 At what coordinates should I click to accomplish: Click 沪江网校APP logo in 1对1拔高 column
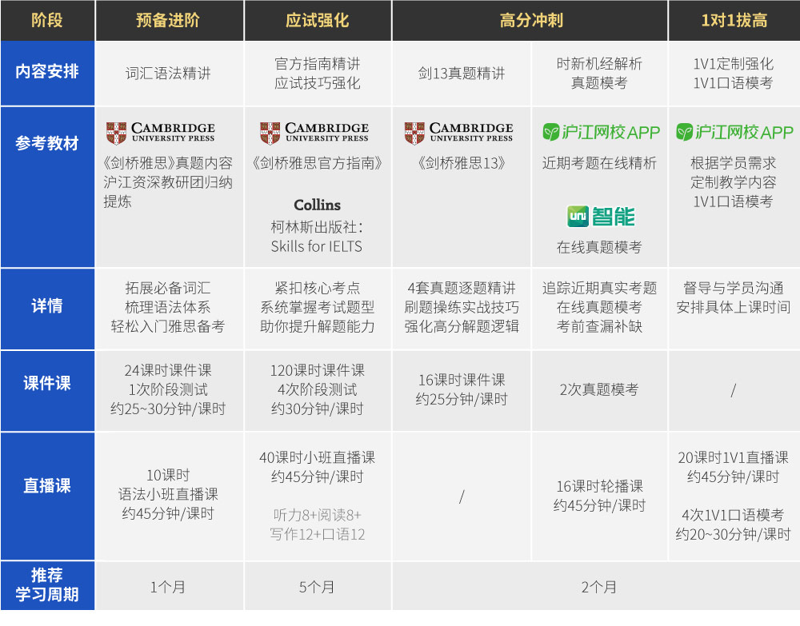[x=734, y=132]
